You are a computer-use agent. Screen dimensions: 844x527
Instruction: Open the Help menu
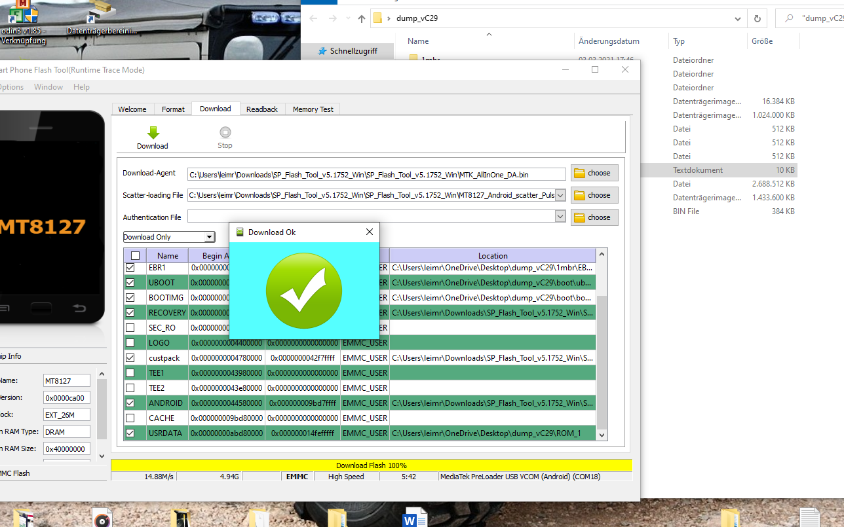(x=81, y=87)
